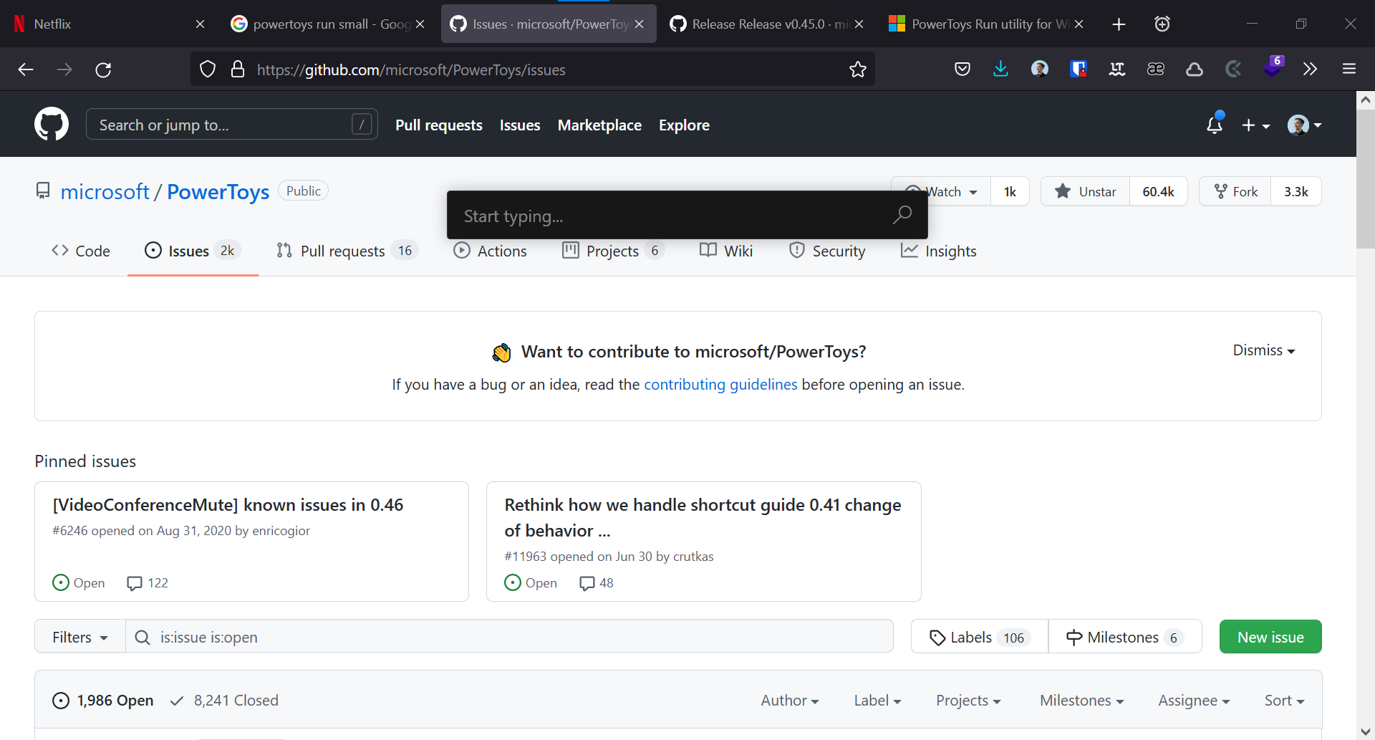View the Insights tab

pyautogui.click(x=939, y=251)
